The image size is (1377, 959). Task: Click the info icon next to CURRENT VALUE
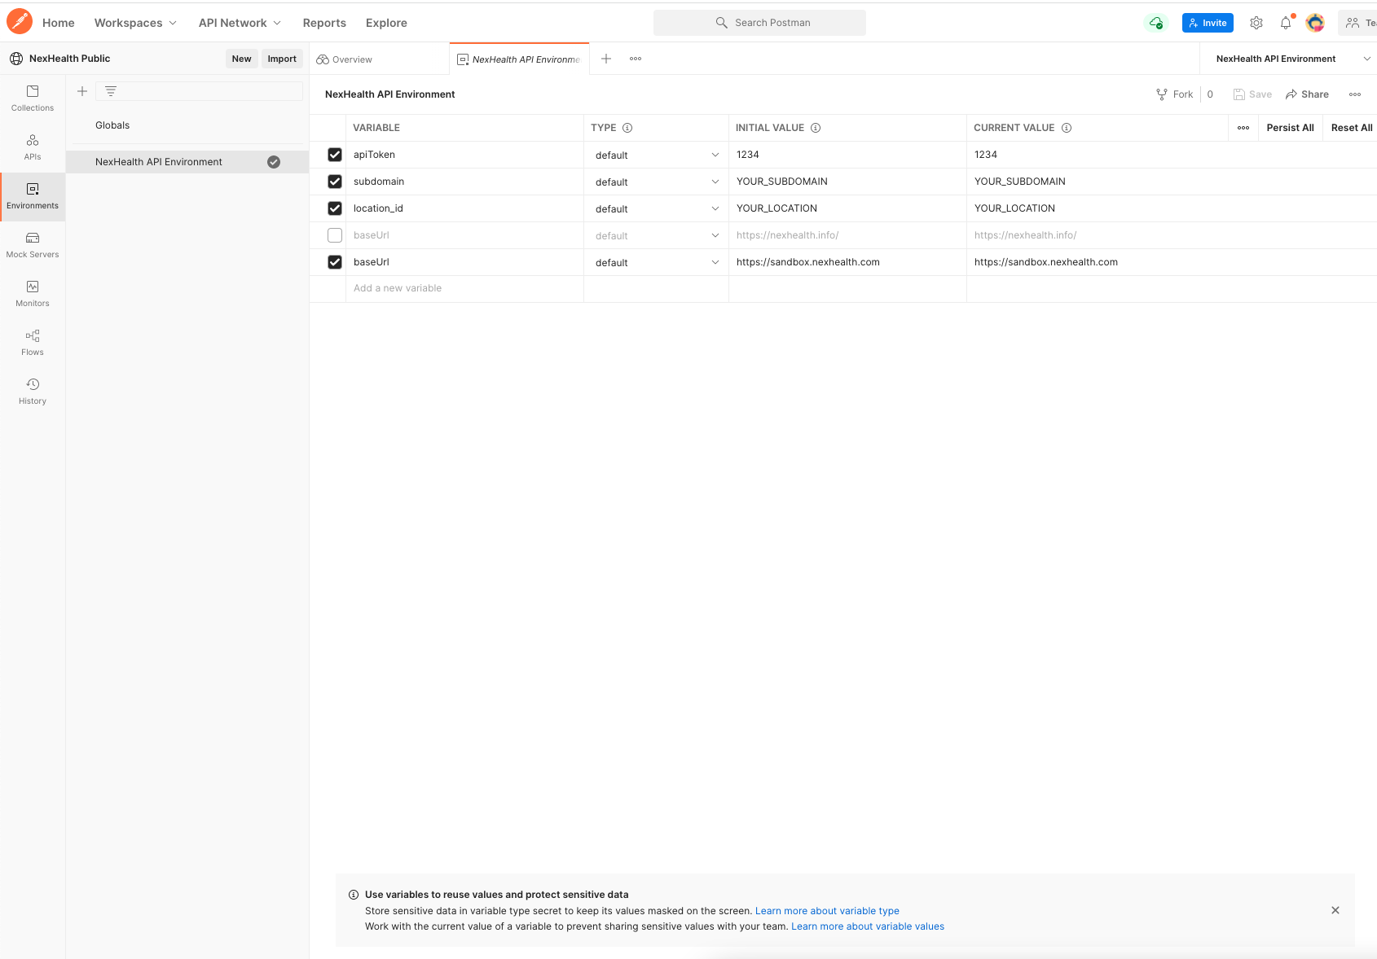point(1067,128)
